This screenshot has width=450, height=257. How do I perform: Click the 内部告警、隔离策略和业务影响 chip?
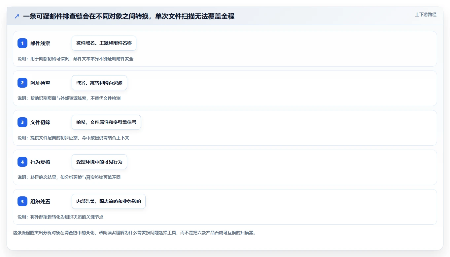(x=109, y=201)
